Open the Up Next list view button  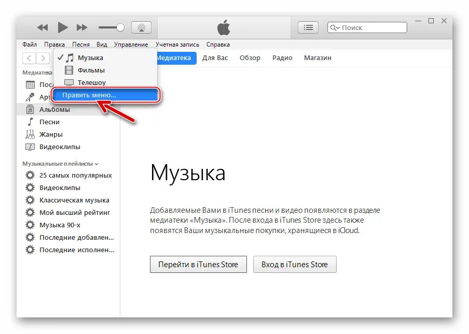[308, 28]
